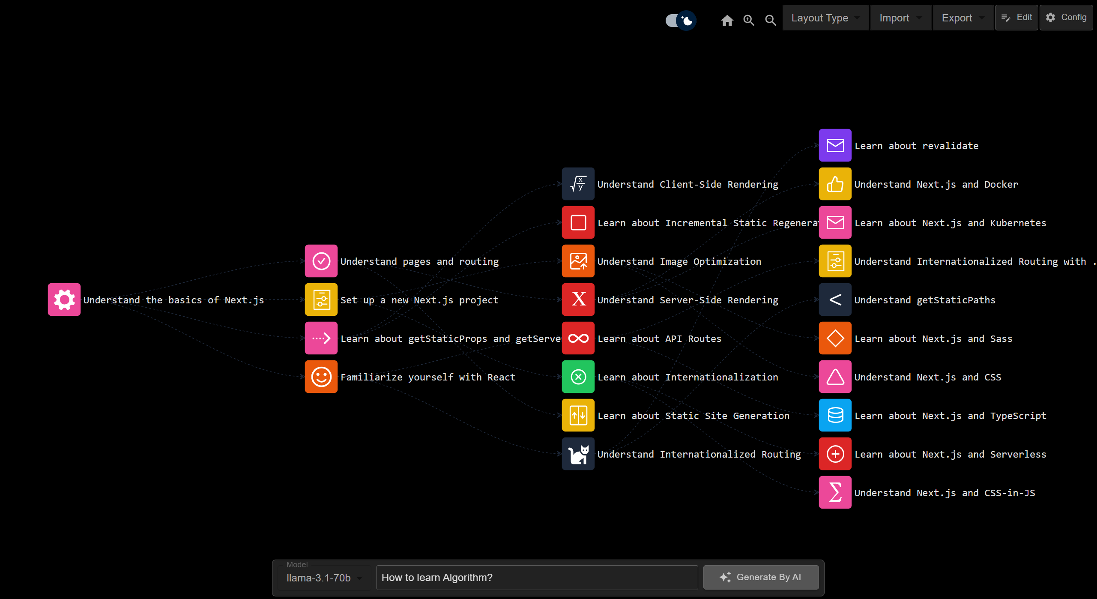
Task: Click the sigma icon on 'Understand Next.js and CSS-in-JS'
Action: (x=834, y=493)
